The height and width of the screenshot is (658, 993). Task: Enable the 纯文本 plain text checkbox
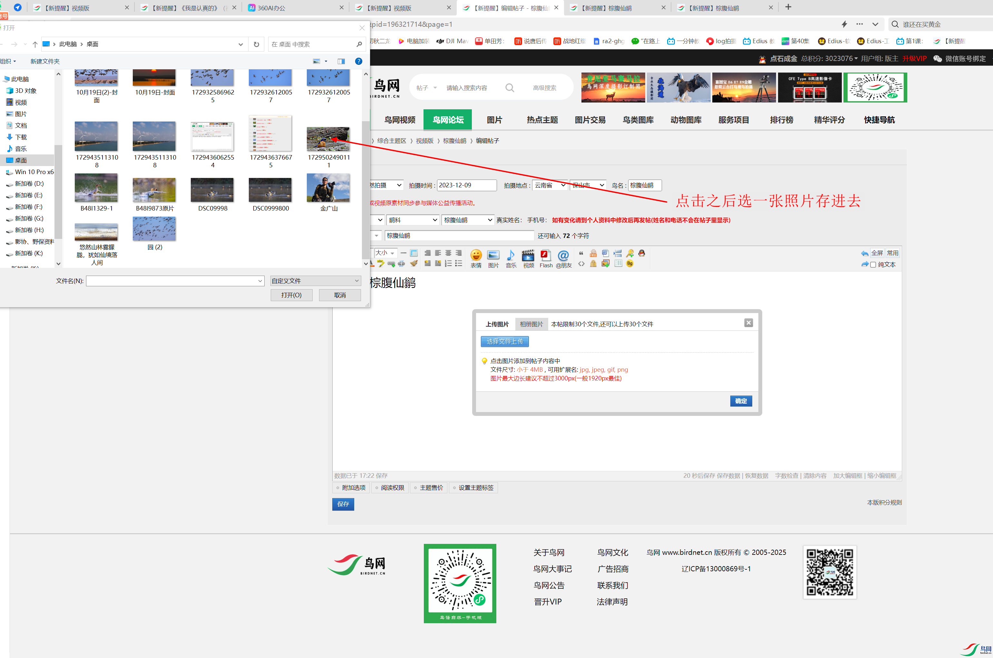873,265
